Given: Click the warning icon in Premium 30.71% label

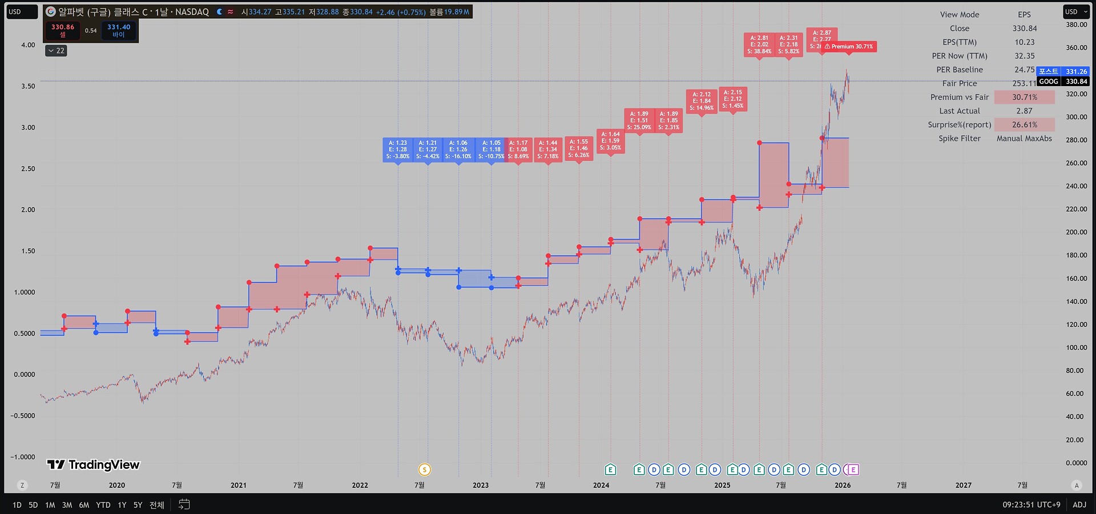Looking at the screenshot, I should (827, 47).
